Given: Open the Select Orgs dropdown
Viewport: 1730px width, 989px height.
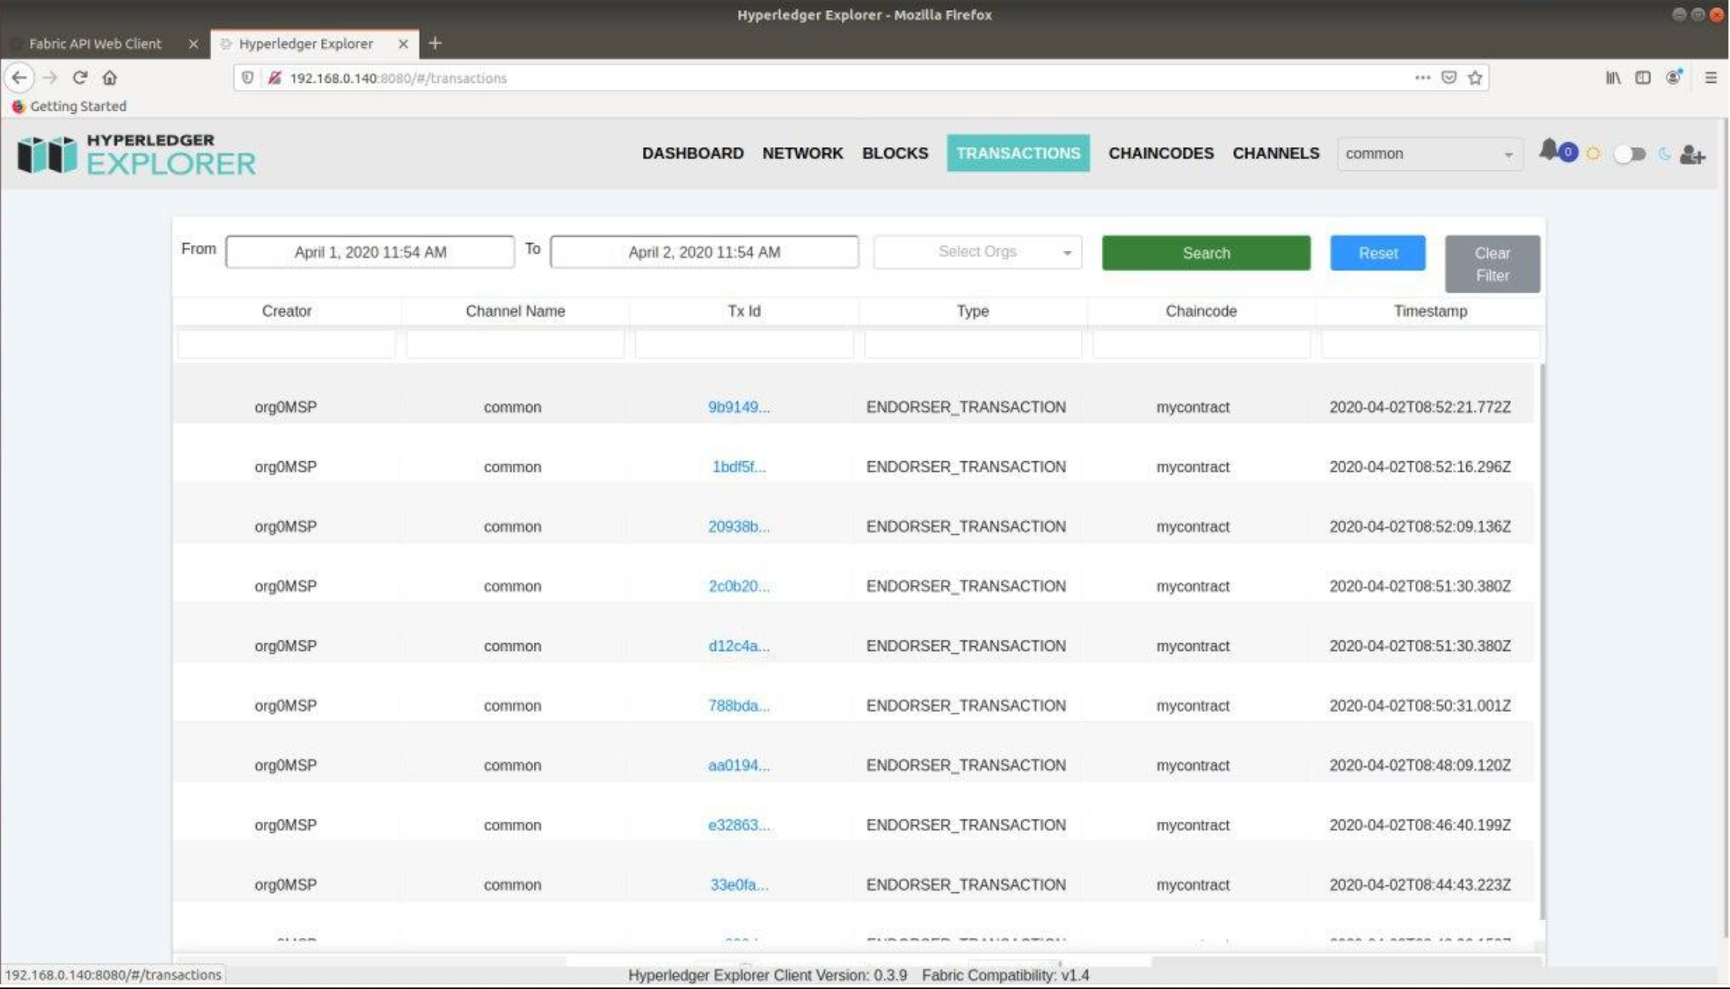Looking at the screenshot, I should click(x=977, y=252).
